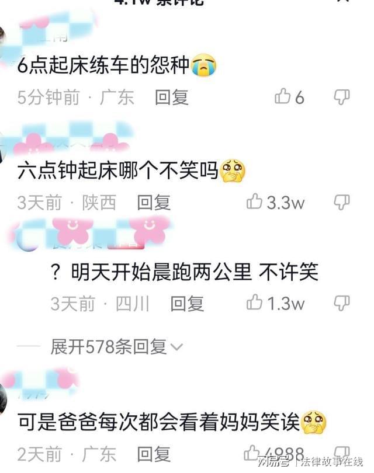The image size is (374, 473).
Task: Like the 晨跑两公里 reply with 1.3w likes
Action: pos(254,302)
